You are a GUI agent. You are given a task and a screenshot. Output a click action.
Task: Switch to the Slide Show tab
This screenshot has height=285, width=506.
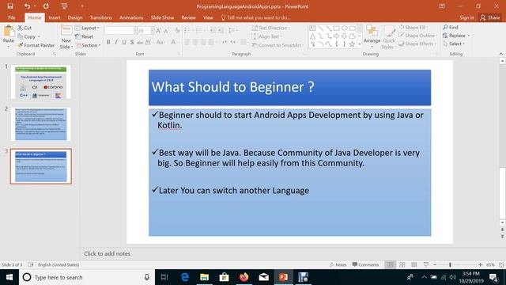pos(162,17)
